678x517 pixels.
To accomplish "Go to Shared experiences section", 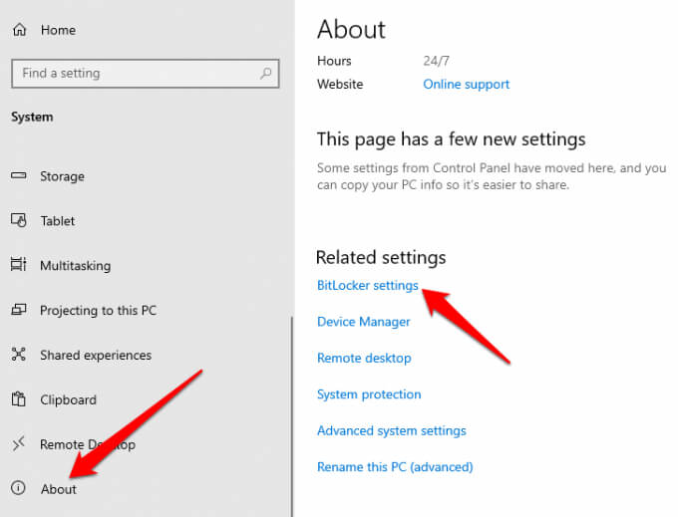I will coord(95,356).
